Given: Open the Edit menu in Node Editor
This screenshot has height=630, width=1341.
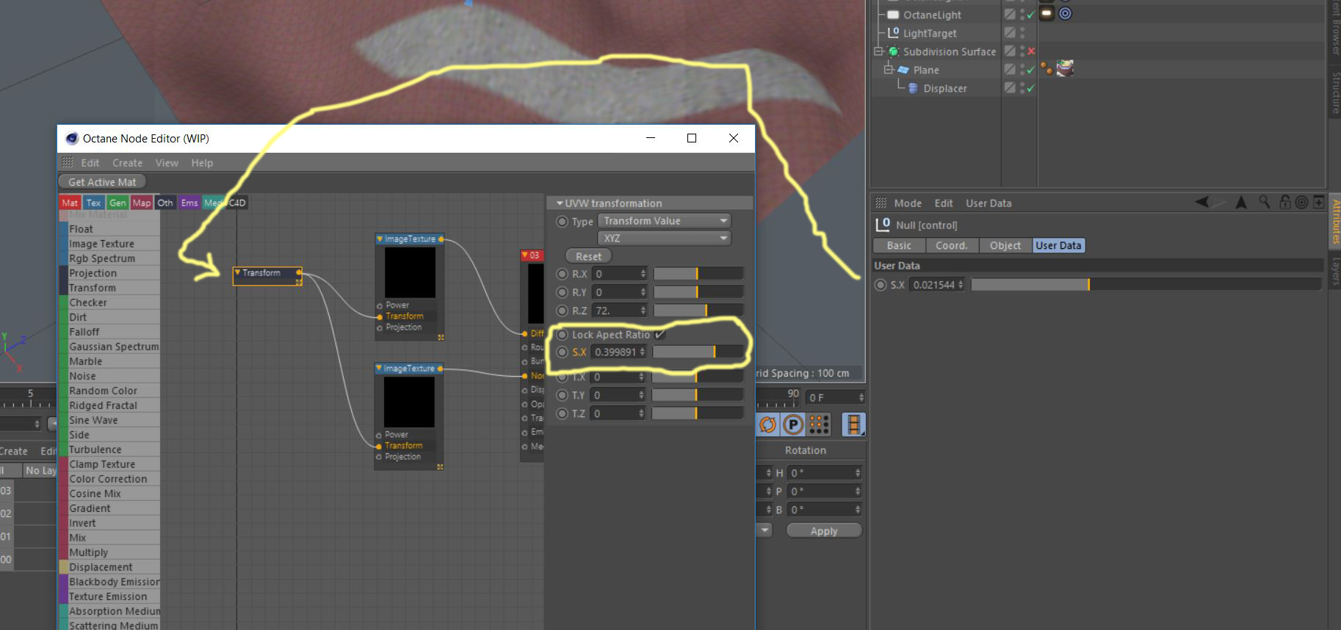Looking at the screenshot, I should pos(90,163).
